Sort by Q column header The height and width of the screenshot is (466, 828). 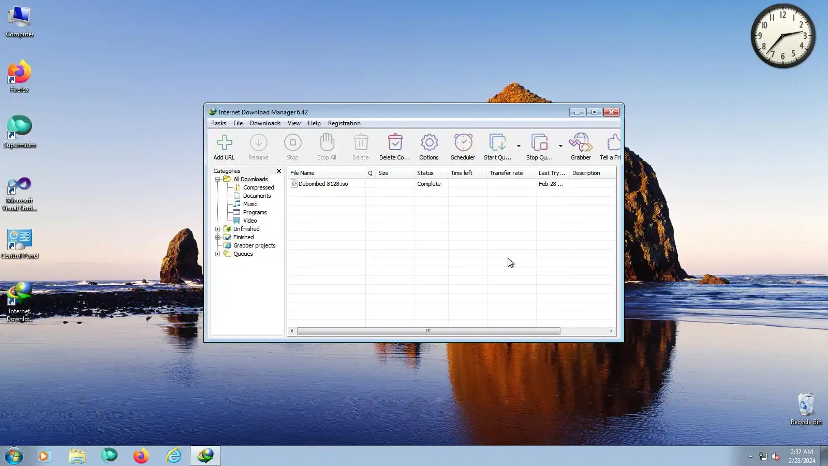coord(371,173)
